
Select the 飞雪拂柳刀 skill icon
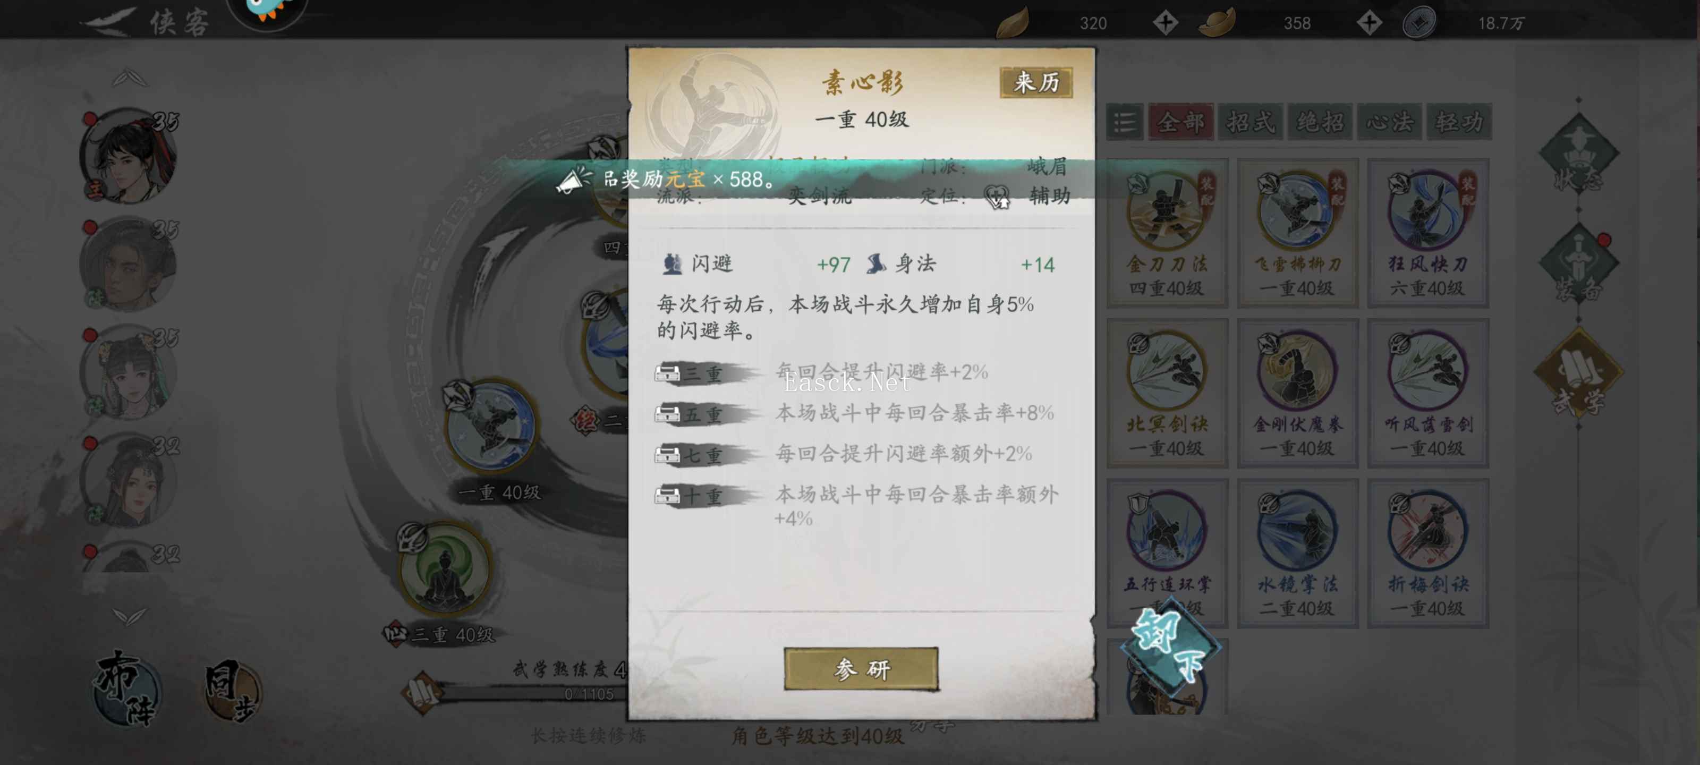coord(1297,210)
